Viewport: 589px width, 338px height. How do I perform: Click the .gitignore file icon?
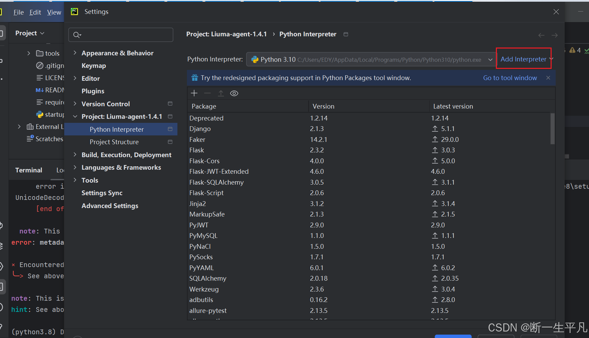(40, 65)
